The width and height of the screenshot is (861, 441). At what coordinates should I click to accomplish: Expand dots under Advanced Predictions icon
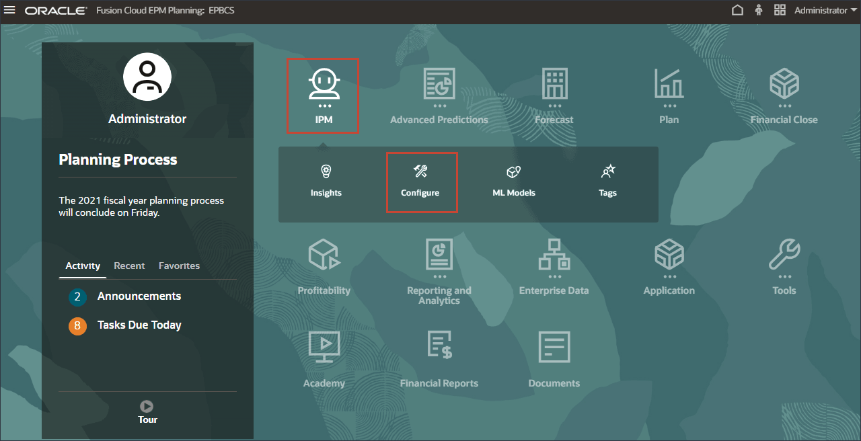[439, 106]
